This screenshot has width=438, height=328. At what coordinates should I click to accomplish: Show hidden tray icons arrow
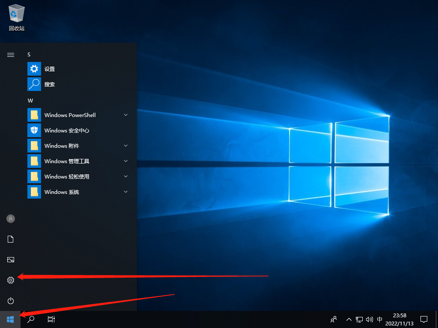(349, 319)
